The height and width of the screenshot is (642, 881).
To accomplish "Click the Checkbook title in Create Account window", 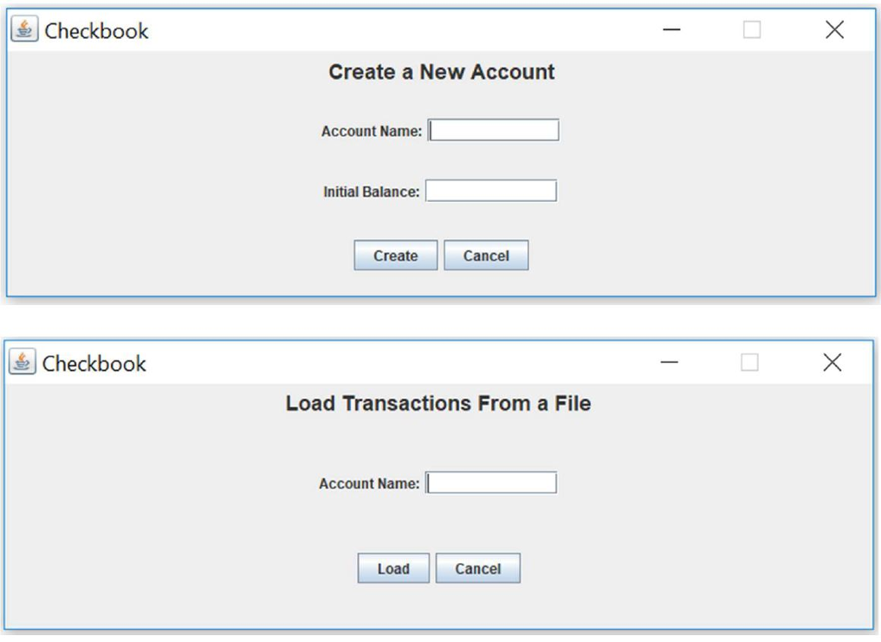I will [x=96, y=31].
